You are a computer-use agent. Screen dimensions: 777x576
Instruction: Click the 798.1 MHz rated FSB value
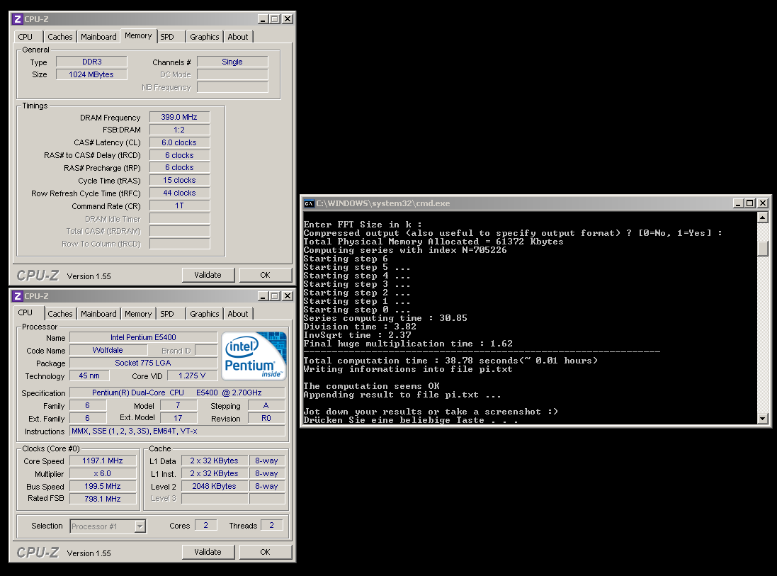tap(103, 499)
